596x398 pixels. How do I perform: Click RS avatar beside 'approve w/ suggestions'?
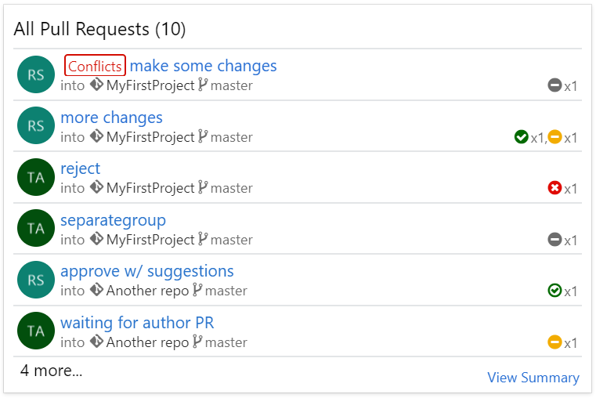click(x=36, y=280)
